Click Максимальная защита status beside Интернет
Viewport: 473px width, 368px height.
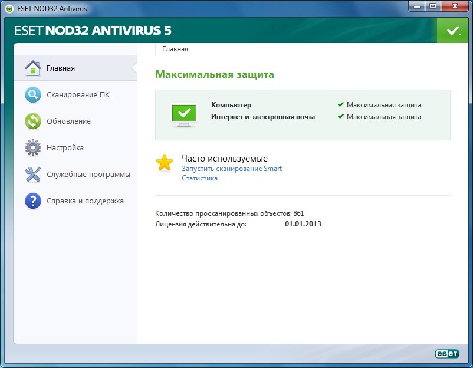click(384, 117)
